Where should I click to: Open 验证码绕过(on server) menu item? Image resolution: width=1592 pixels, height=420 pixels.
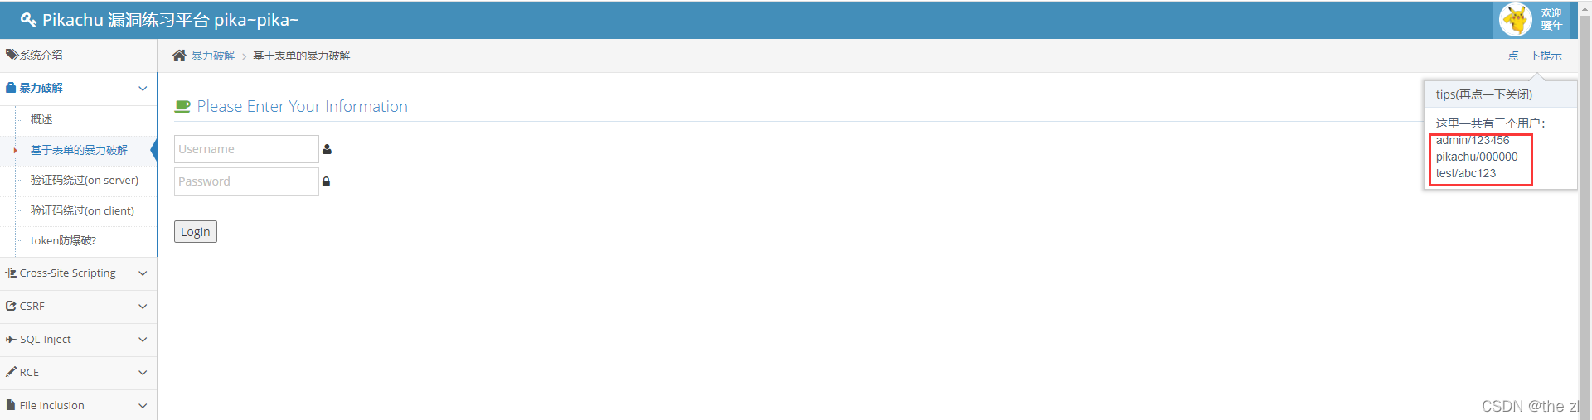coord(85,180)
